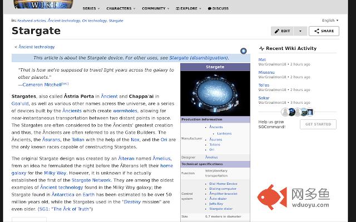This screenshot has width=356, height=222.
Task: Click the [src] quote source link
Action: click(x=65, y=84)
